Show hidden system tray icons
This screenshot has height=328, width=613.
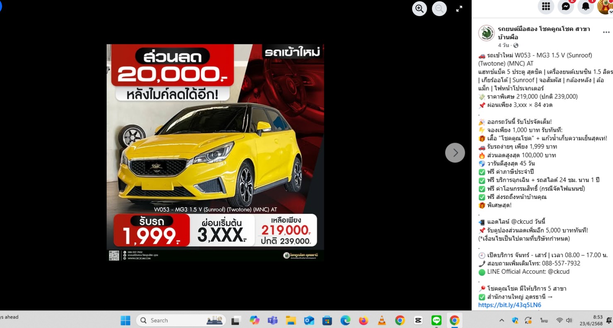pyautogui.click(x=502, y=321)
